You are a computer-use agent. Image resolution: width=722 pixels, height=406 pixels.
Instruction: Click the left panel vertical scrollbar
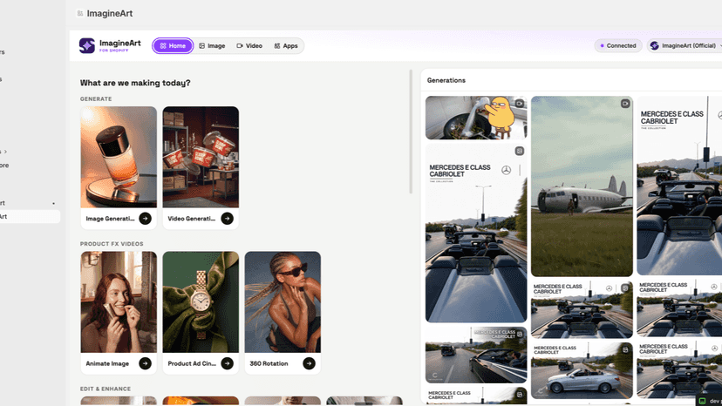pyautogui.click(x=411, y=132)
